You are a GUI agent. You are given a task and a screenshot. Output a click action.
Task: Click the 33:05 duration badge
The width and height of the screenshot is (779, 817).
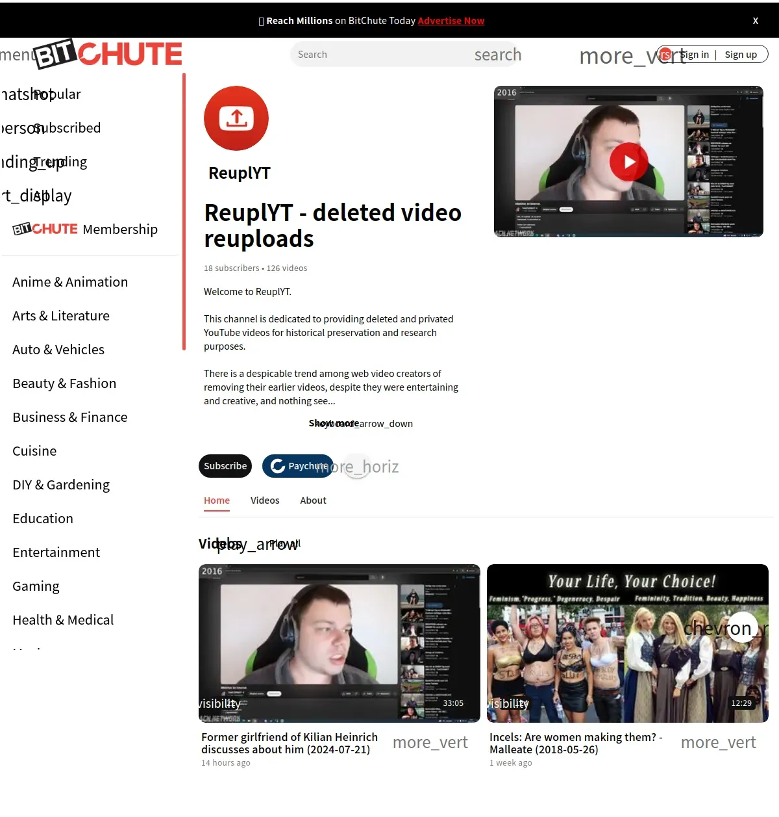click(x=453, y=703)
